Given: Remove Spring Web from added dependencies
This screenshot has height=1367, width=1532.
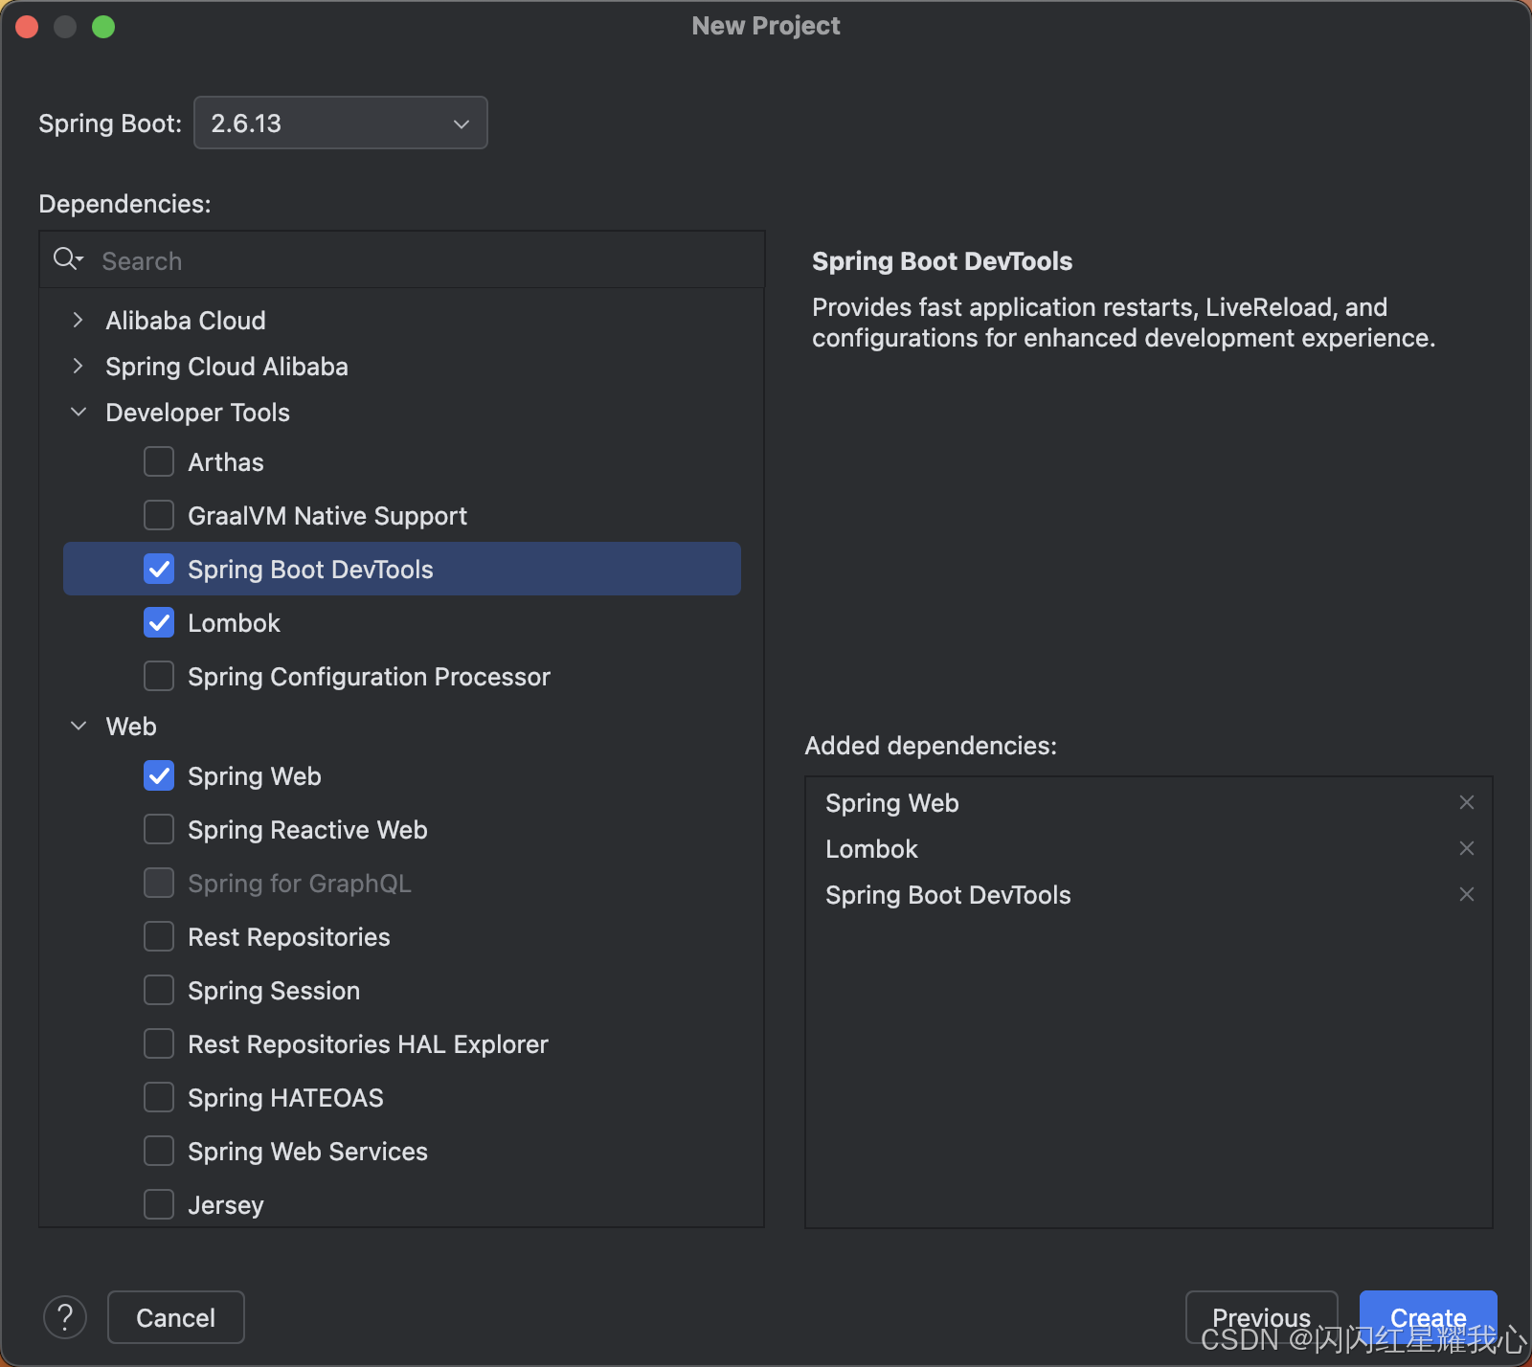Looking at the screenshot, I should click(1466, 802).
